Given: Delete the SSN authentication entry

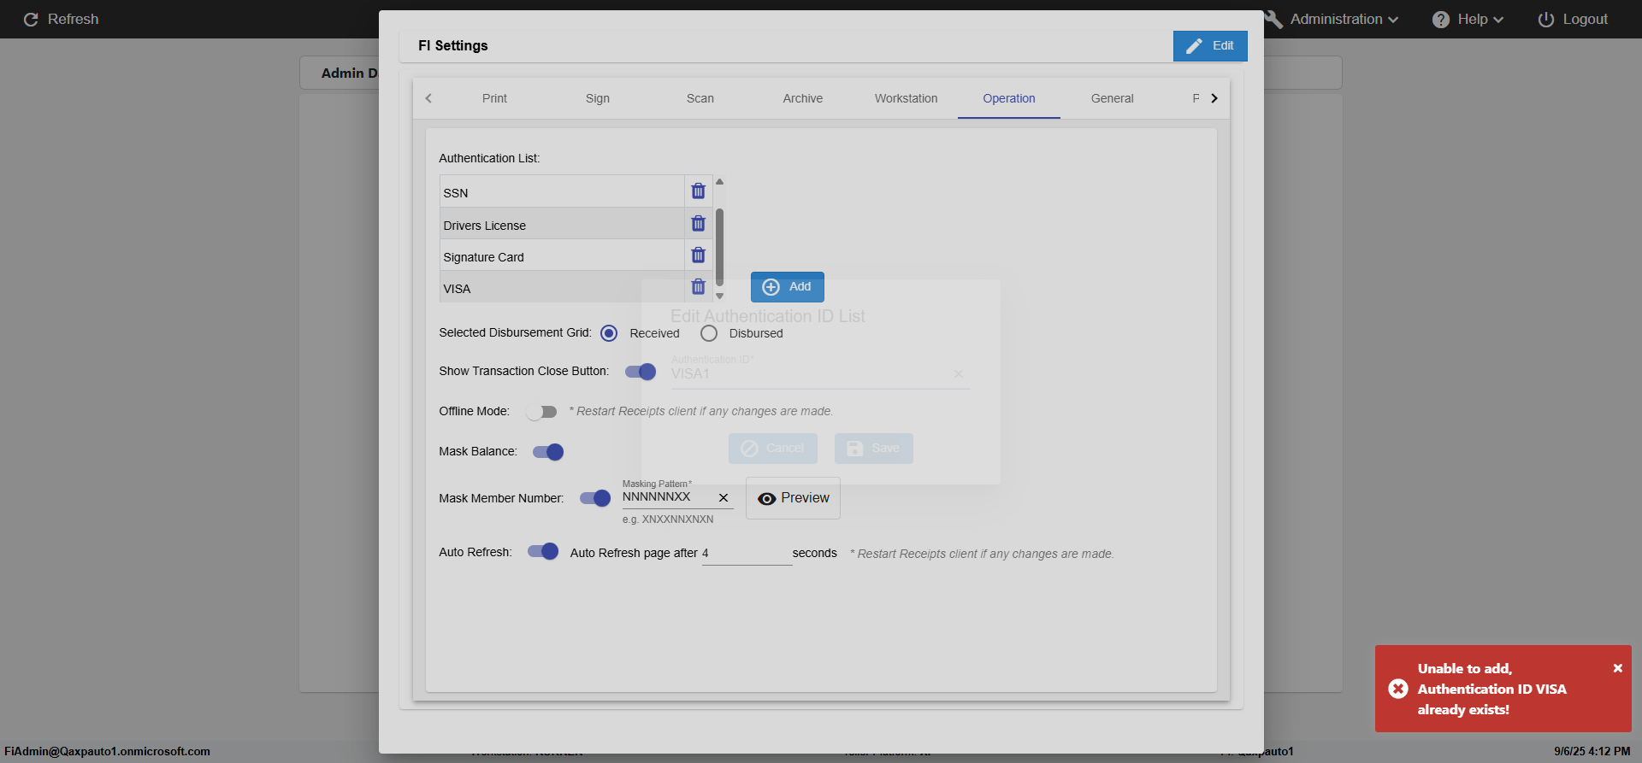Looking at the screenshot, I should [698, 191].
